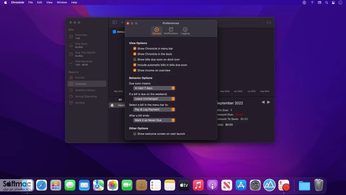346x195 pixels.
Task: Select Due This Month in sidebar
Action: (87, 54)
